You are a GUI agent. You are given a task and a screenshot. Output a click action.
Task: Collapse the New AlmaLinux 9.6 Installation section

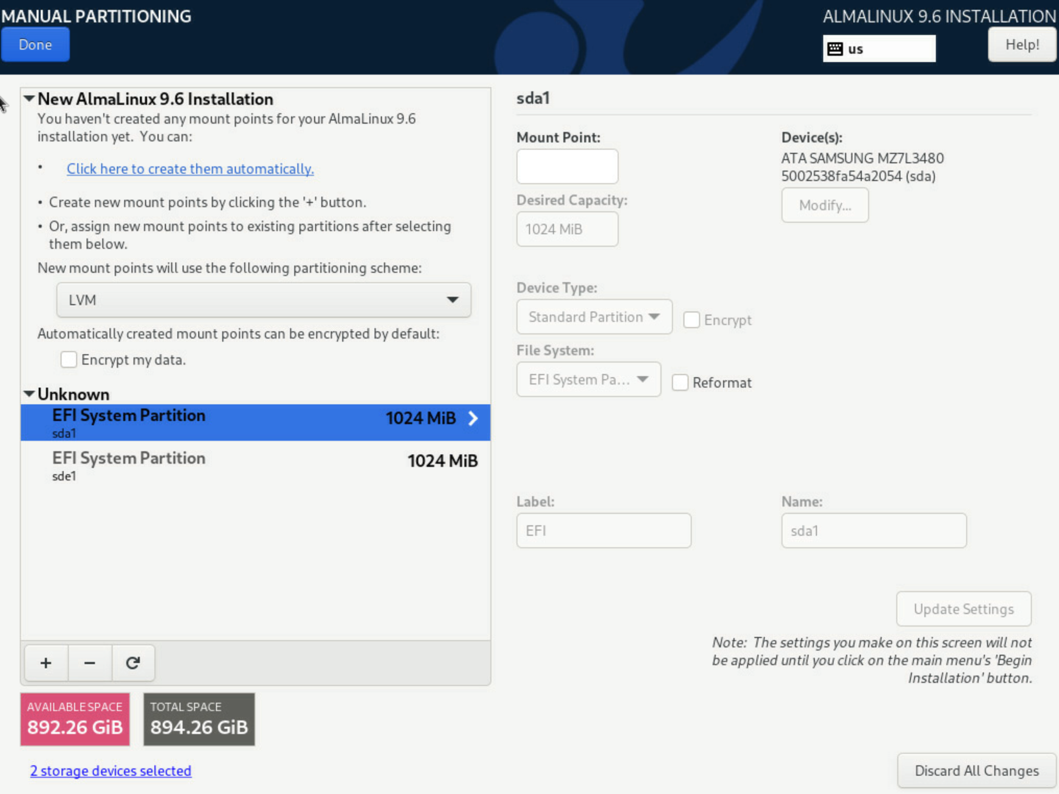click(x=29, y=99)
